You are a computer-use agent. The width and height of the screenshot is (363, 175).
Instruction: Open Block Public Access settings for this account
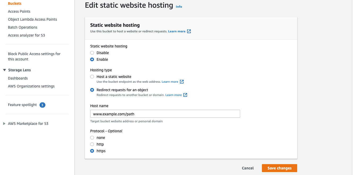tap(34, 56)
